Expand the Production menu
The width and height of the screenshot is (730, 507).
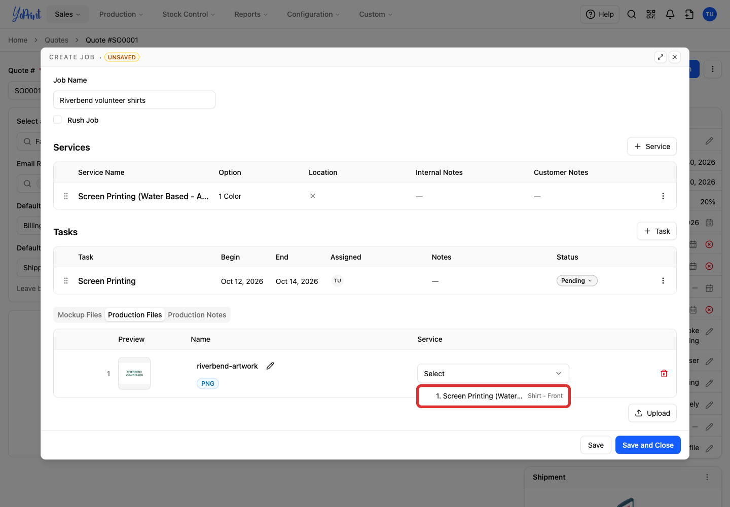click(x=121, y=14)
